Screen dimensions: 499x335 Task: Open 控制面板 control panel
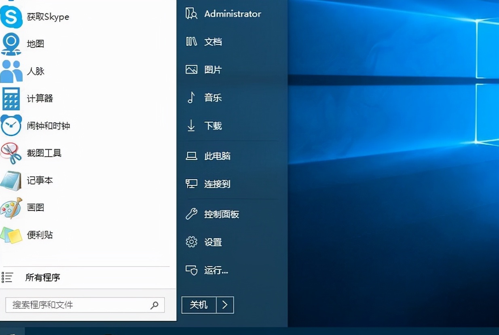pyautogui.click(x=221, y=214)
